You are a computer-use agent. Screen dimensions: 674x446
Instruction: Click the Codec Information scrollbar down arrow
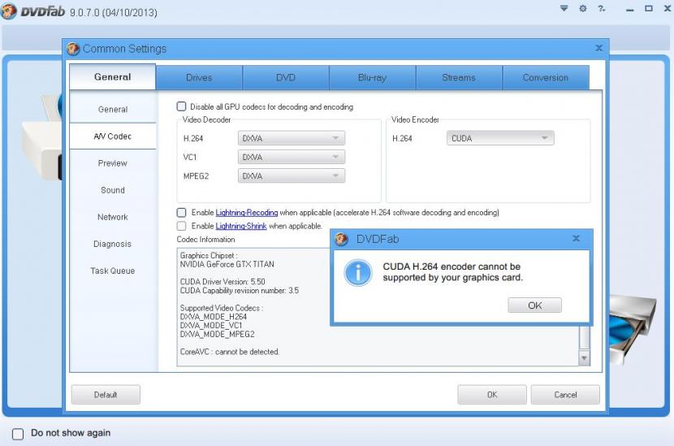(x=584, y=357)
